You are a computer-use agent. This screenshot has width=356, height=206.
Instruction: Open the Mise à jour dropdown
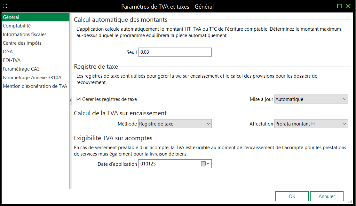(311, 99)
